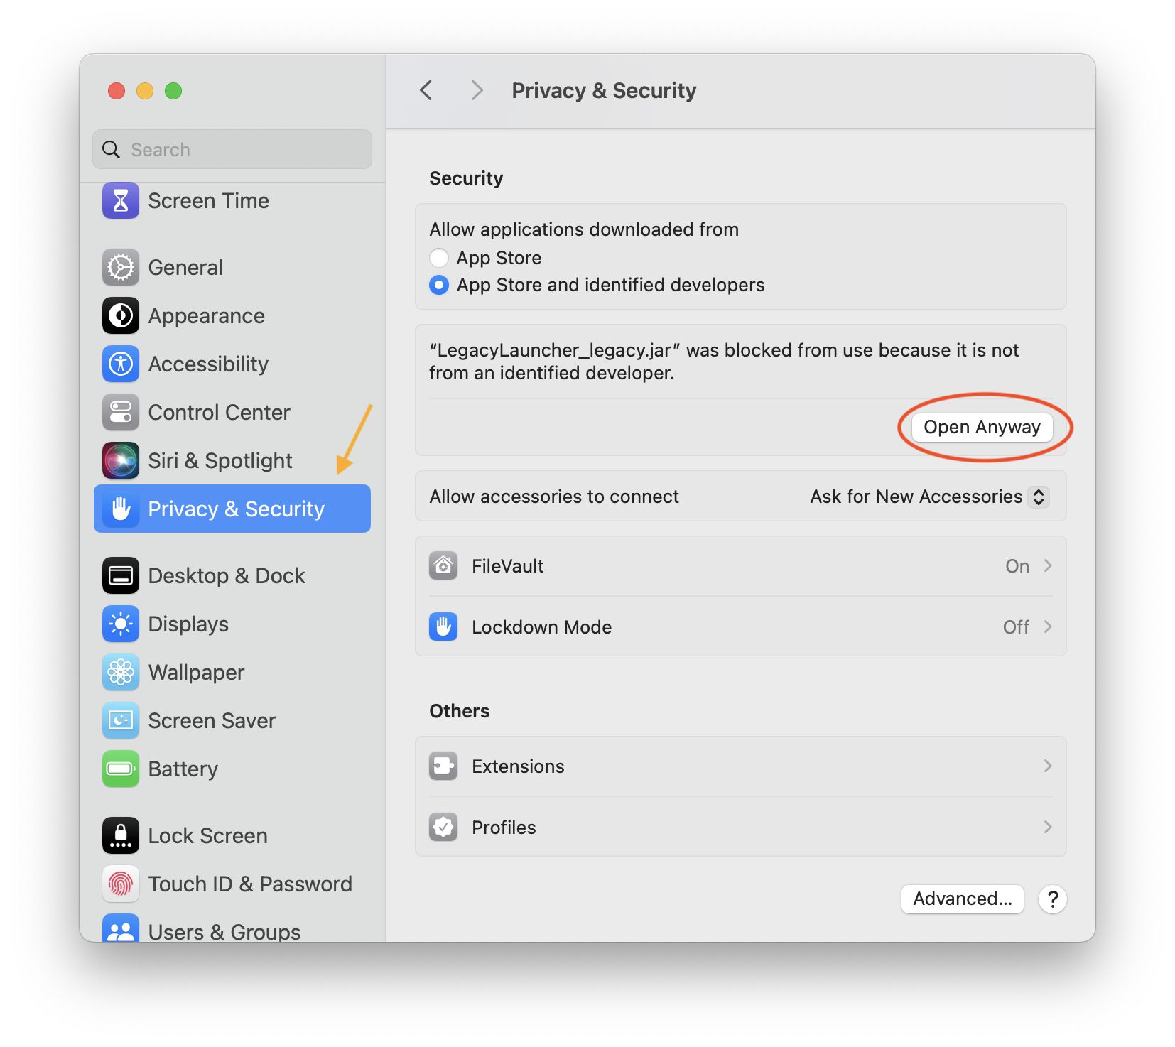This screenshot has width=1175, height=1047.
Task: Click in the Search field
Action: (x=232, y=149)
